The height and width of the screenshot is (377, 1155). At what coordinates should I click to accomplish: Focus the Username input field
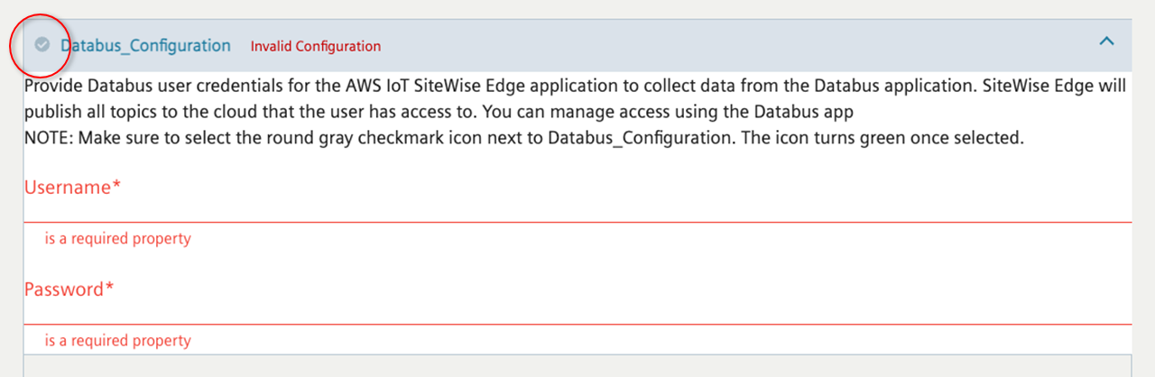(x=577, y=210)
